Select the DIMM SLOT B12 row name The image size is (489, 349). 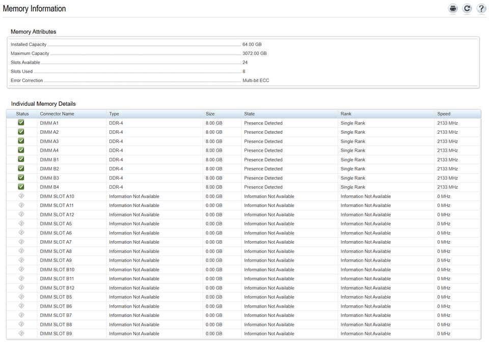click(x=57, y=288)
